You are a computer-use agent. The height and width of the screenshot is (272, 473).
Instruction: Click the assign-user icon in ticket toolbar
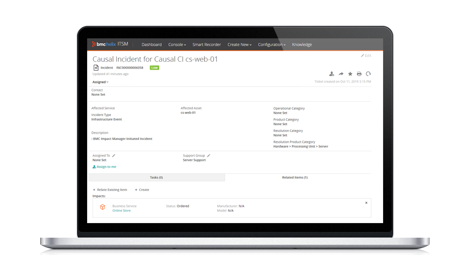point(331,74)
